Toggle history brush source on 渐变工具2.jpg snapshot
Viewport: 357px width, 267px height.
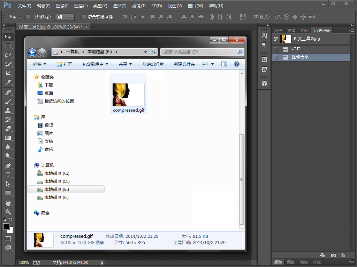276,39
